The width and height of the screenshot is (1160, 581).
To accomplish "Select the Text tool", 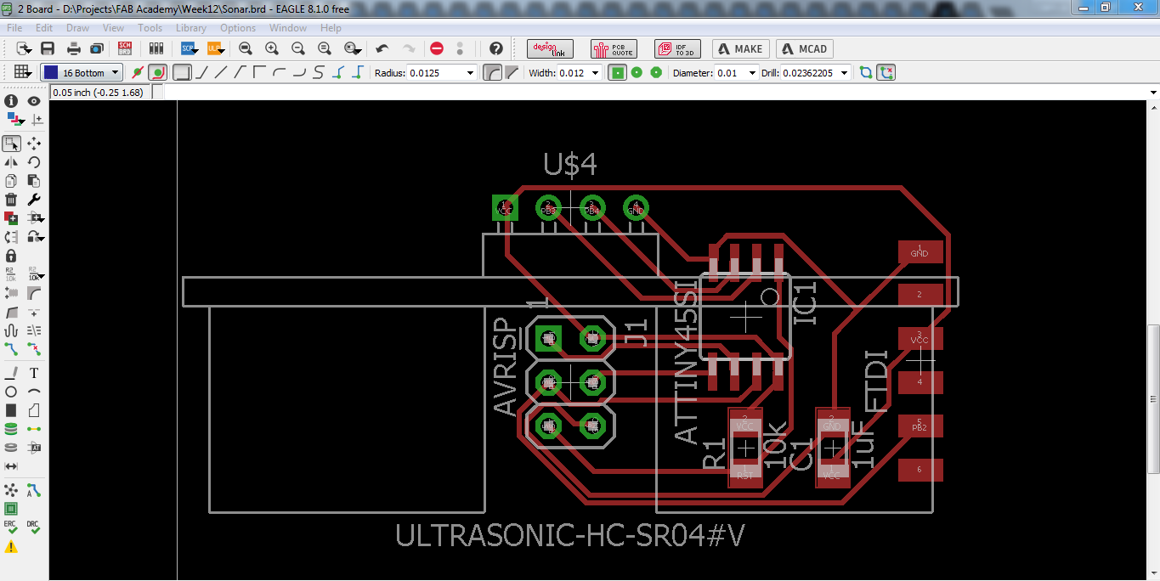I will click(x=34, y=373).
